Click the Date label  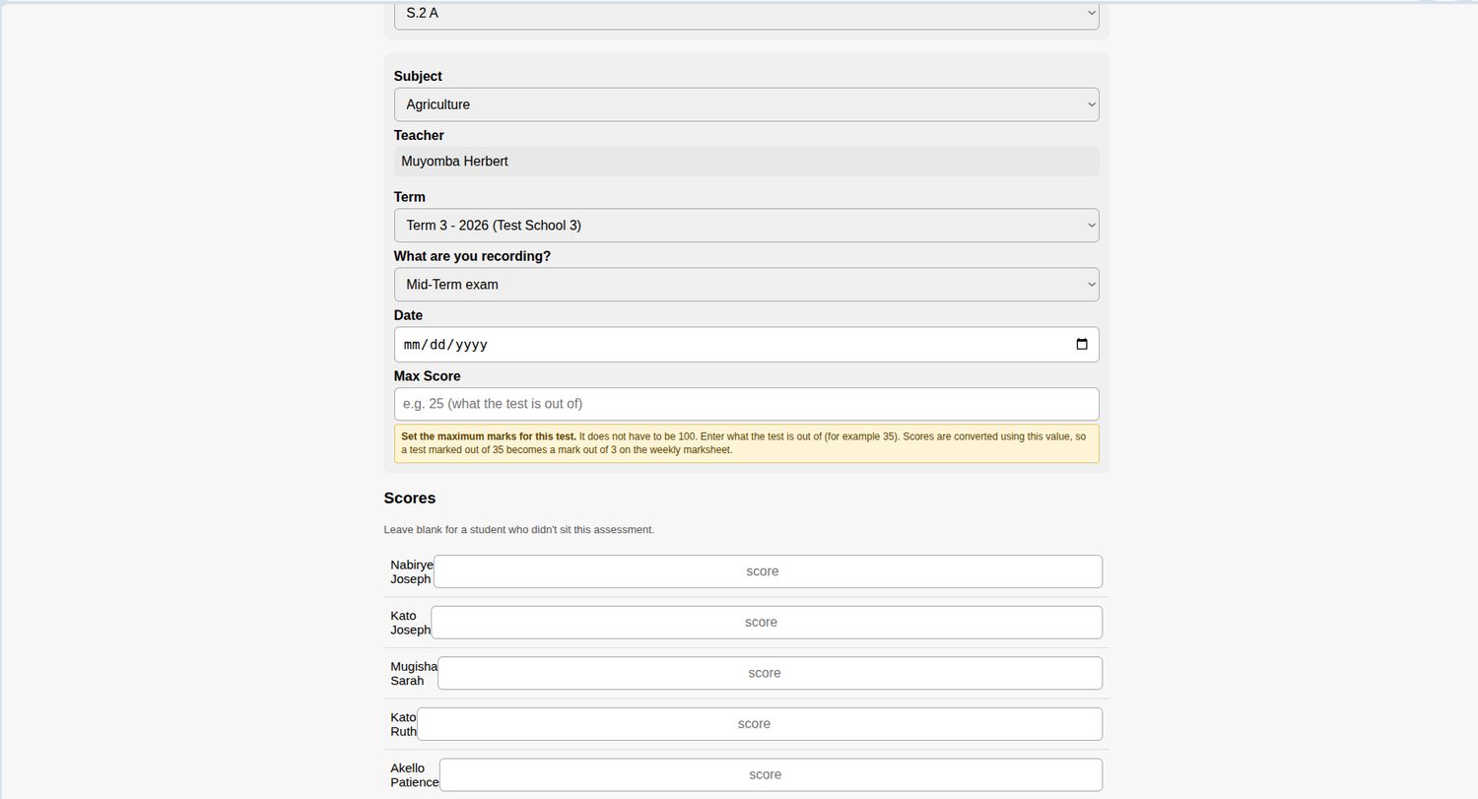(x=408, y=315)
